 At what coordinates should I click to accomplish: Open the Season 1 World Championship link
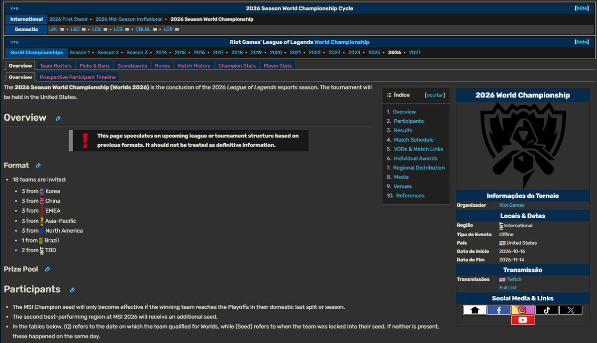80,53
